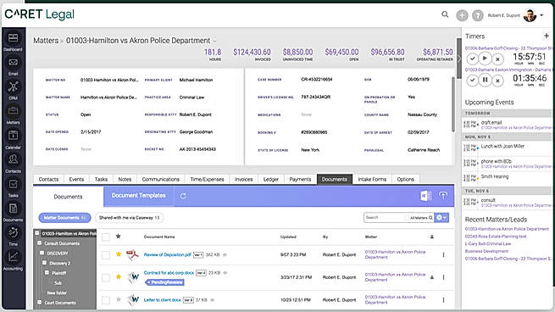Expand the Court Documents folder

coord(40,303)
